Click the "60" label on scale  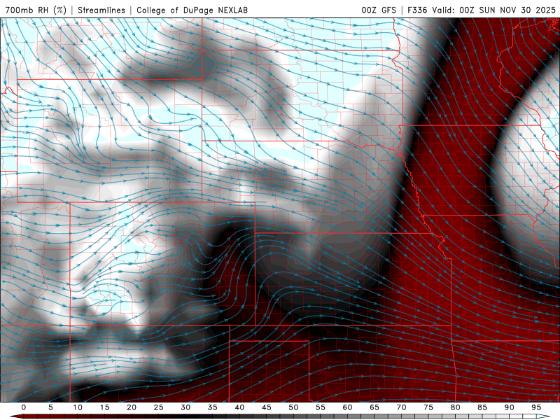tap(347, 407)
